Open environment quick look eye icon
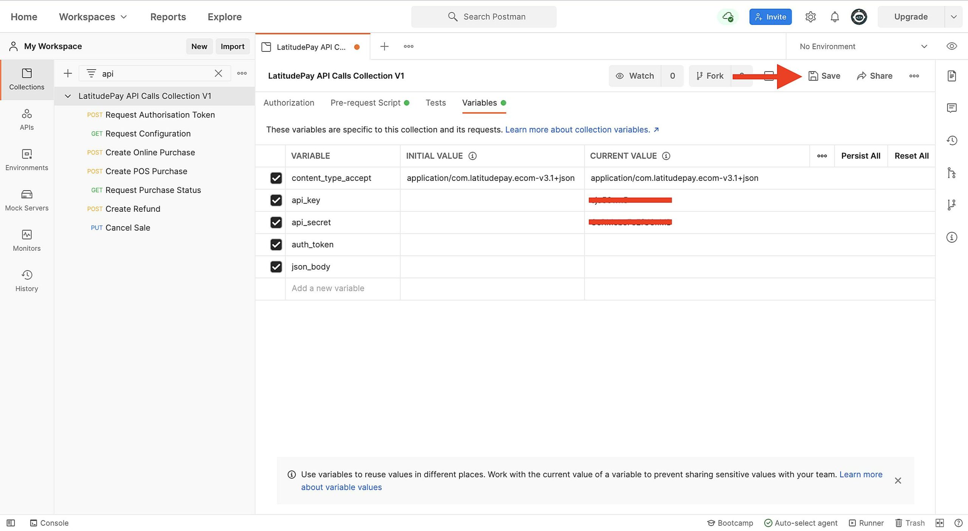 tap(952, 46)
